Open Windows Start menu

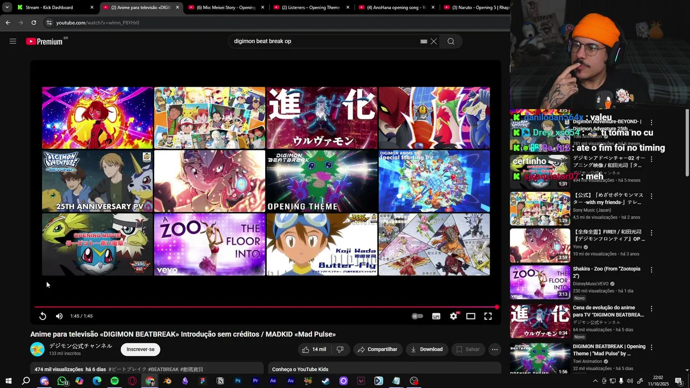coord(9,381)
